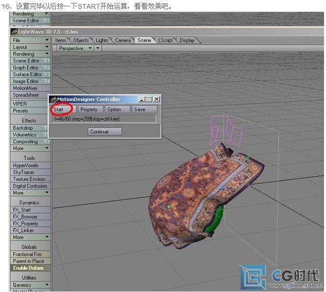Click the MotionDesigner status text field

[104, 119]
